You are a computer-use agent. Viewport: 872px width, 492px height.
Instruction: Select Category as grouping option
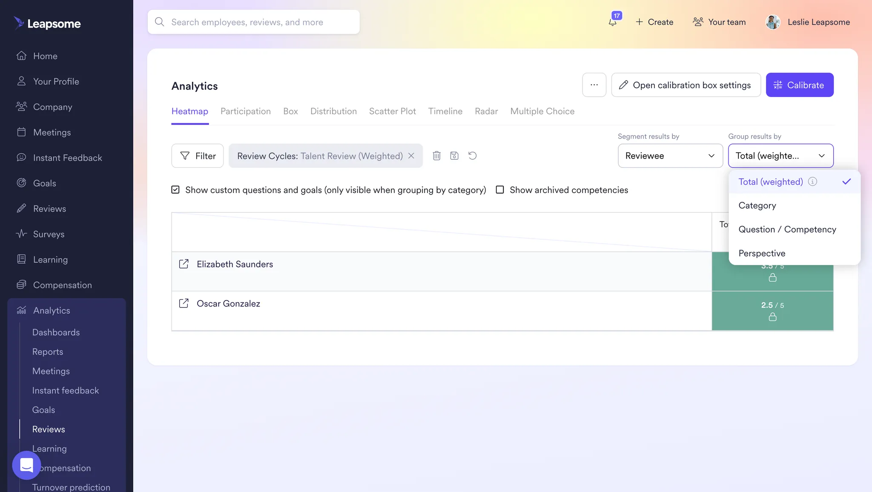(757, 205)
